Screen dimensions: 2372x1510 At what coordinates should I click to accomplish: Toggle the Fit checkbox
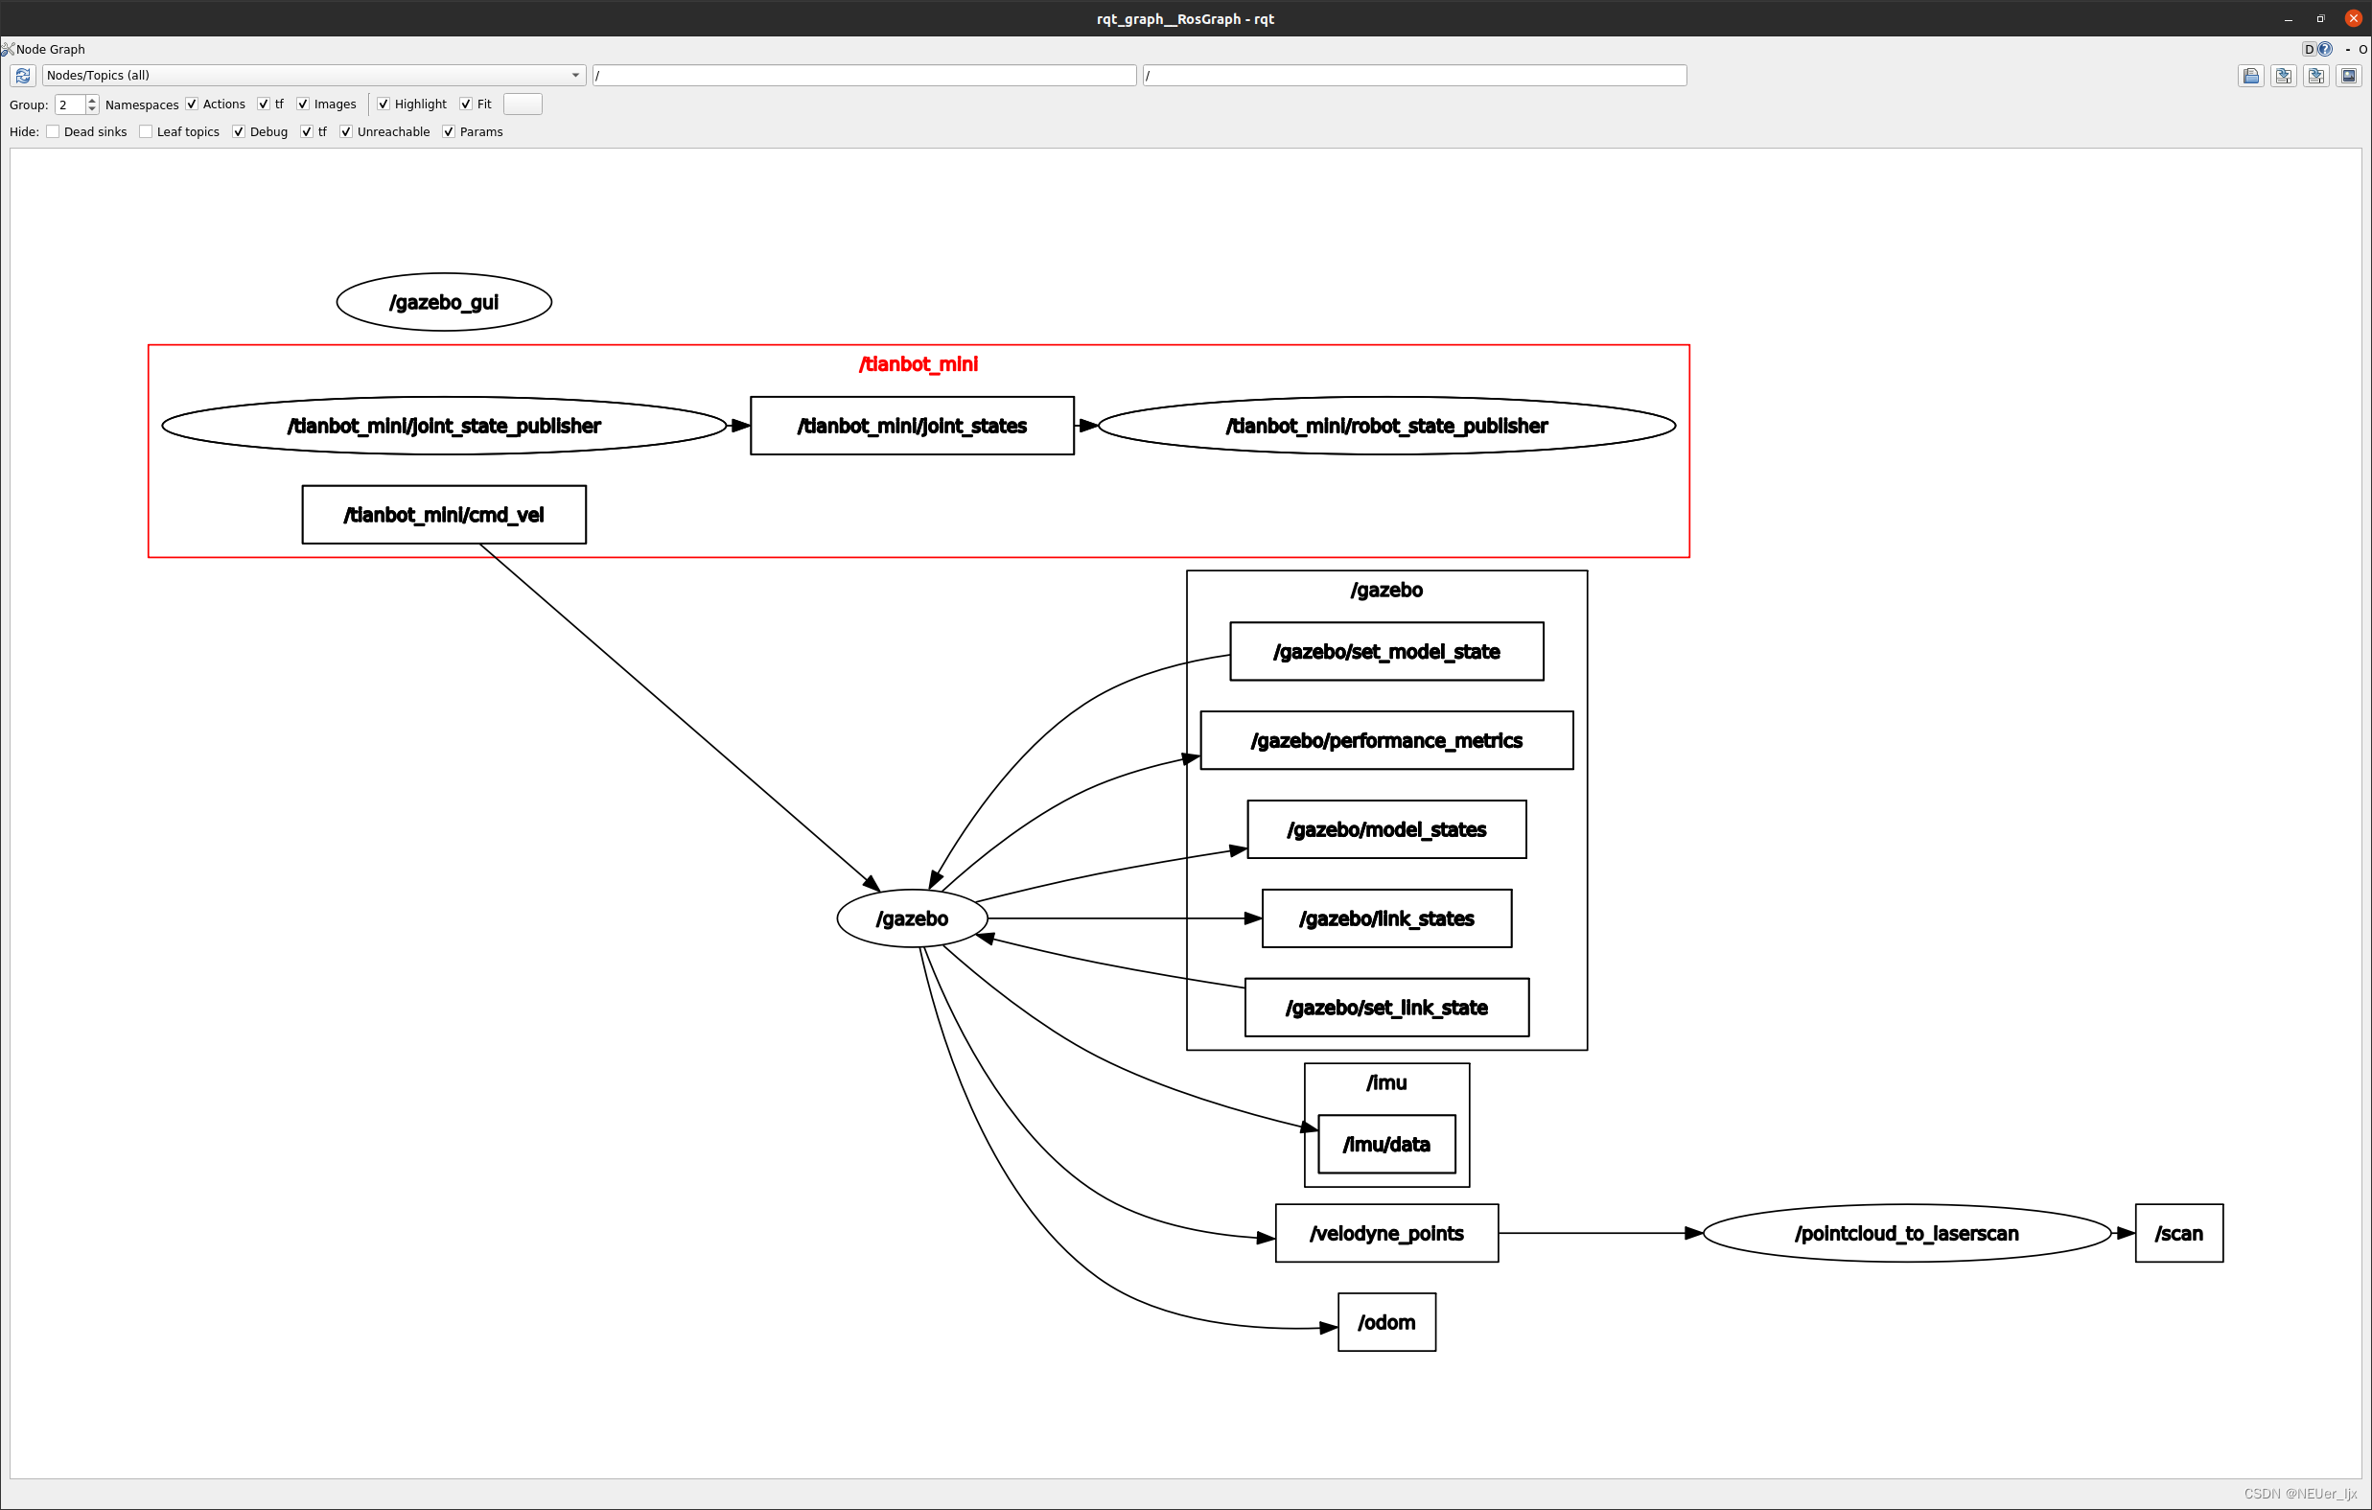(466, 105)
